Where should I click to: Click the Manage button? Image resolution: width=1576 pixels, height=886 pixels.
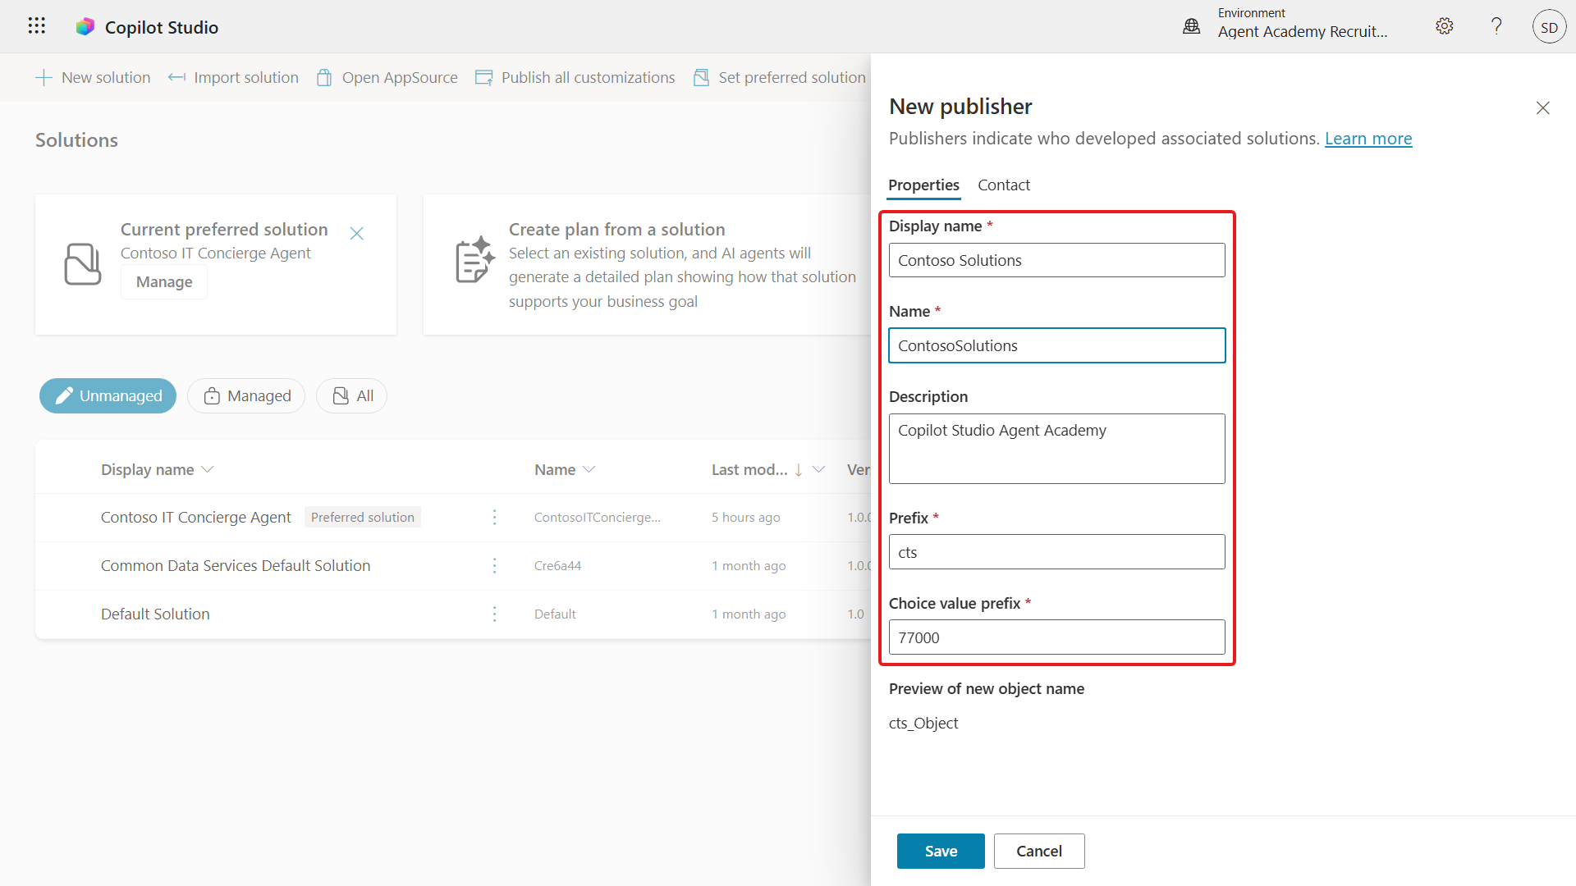coord(164,281)
